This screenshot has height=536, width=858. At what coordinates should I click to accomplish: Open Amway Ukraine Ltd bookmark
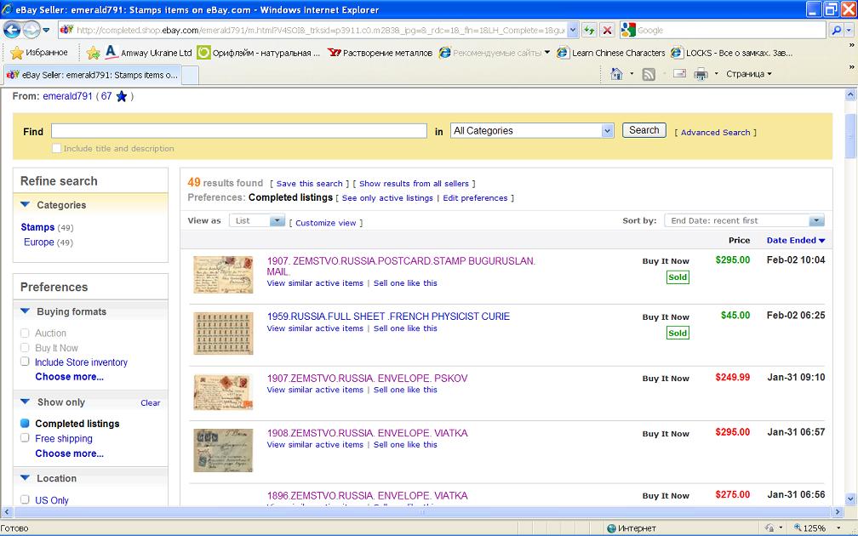click(148, 53)
